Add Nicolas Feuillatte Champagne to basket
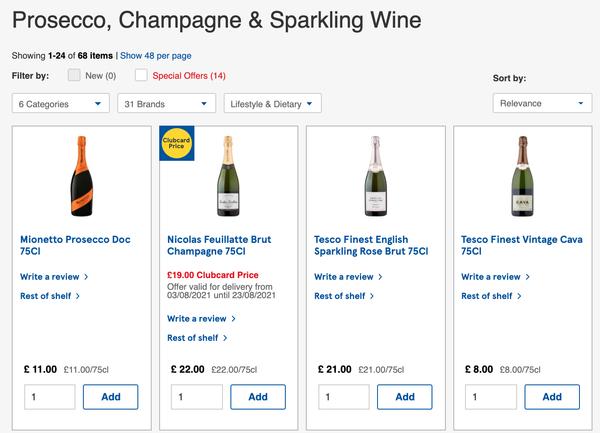 (258, 397)
